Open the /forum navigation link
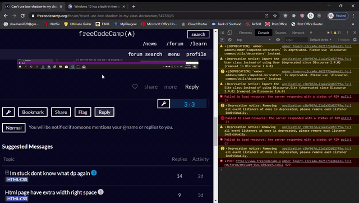359x203 pixels. pos(174,44)
